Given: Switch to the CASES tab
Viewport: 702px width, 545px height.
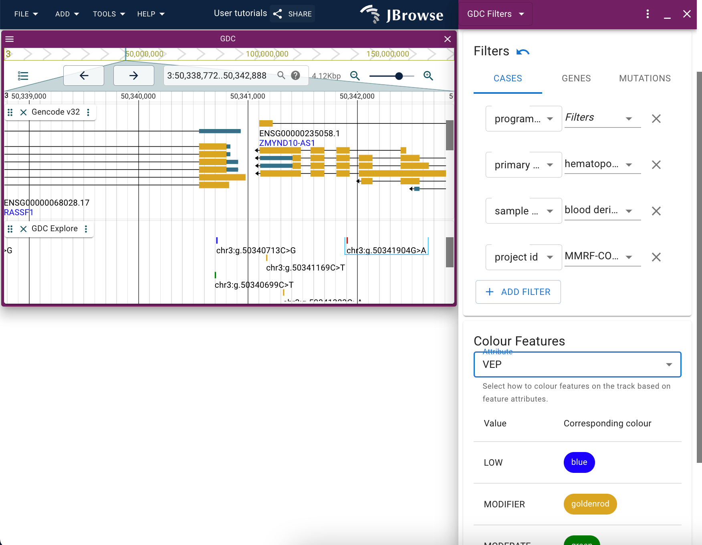Looking at the screenshot, I should [x=508, y=79].
